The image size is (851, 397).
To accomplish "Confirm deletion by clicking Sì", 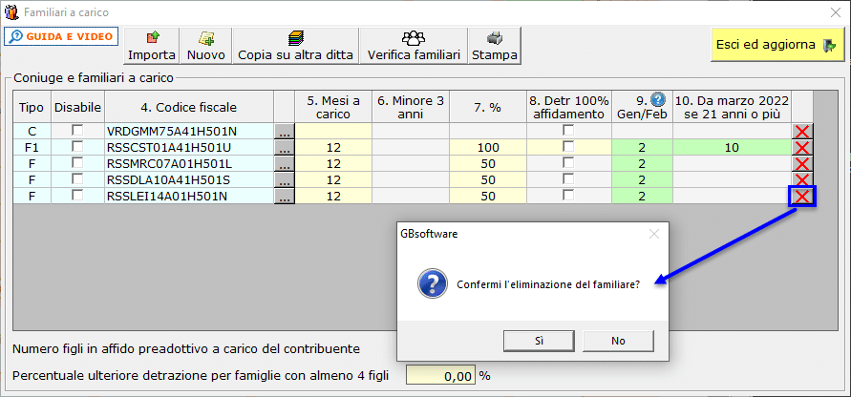I will [539, 341].
